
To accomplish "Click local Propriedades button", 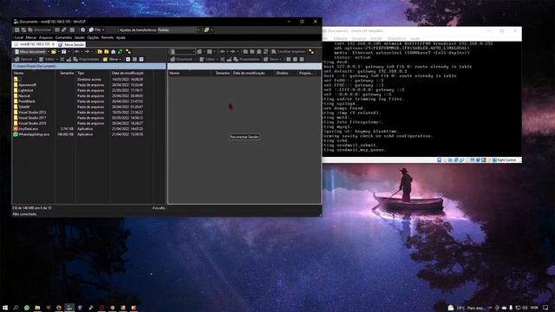I will [86, 60].
